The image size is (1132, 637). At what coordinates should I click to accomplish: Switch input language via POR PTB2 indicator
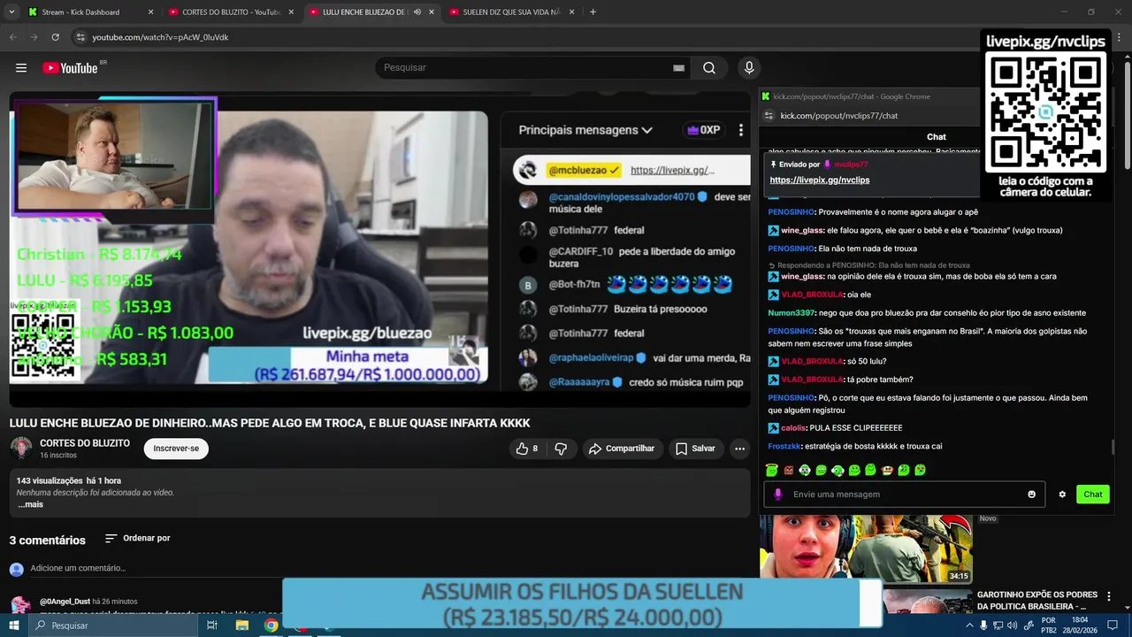1049,625
